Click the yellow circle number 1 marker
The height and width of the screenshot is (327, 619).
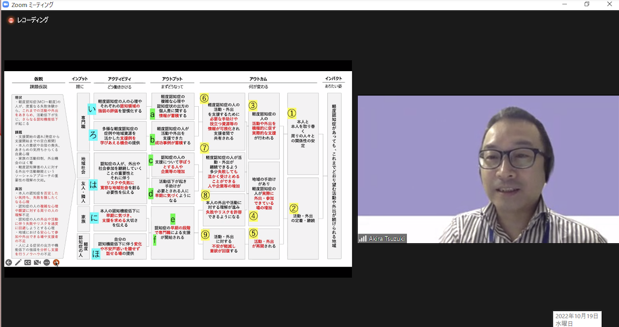coord(292,113)
